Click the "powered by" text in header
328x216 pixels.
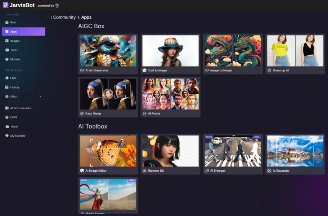coord(46,6)
